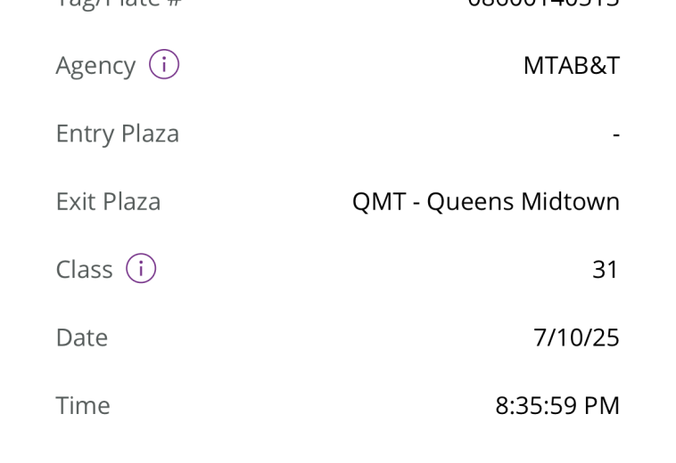Select the Date label
The height and width of the screenshot is (463, 676).
pos(81,337)
